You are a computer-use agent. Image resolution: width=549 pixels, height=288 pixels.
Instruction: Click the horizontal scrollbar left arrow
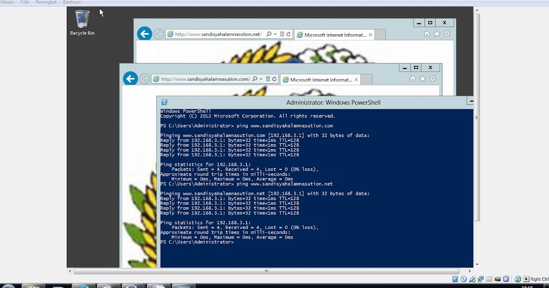70,271
